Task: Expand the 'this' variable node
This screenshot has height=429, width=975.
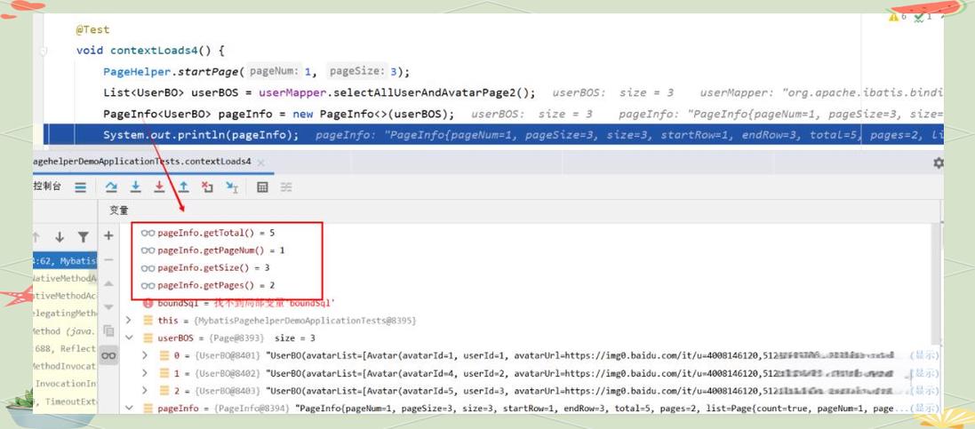Action: coord(129,321)
